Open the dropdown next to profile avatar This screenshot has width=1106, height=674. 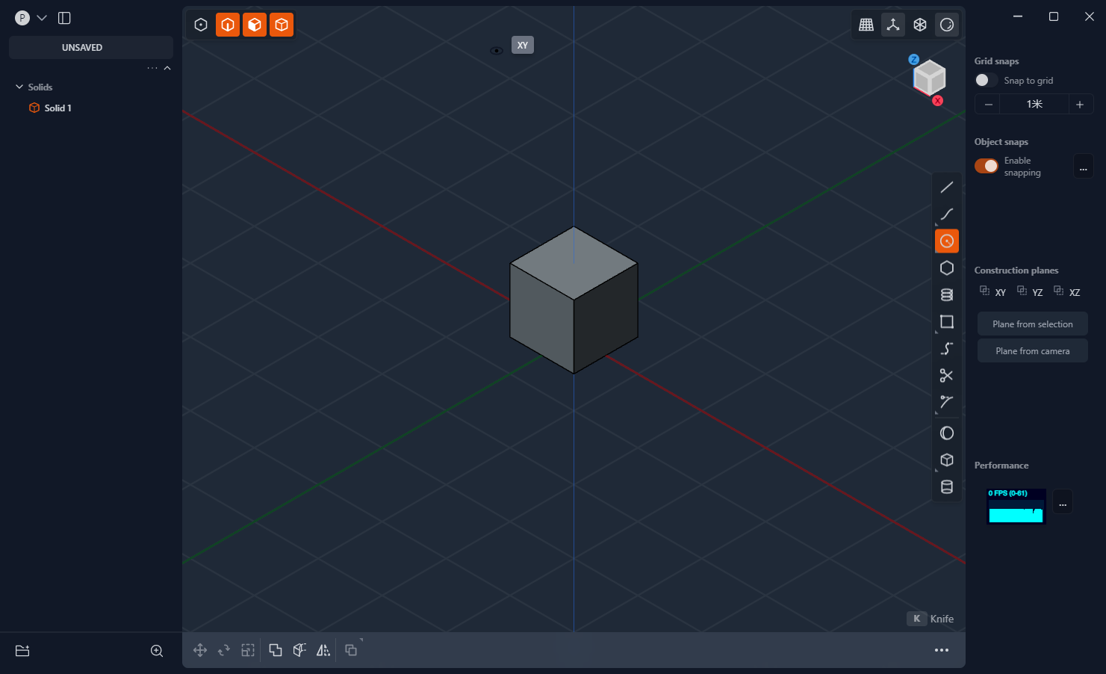coord(42,18)
